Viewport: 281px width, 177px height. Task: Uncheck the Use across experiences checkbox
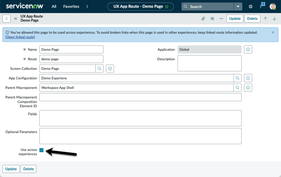point(41,150)
